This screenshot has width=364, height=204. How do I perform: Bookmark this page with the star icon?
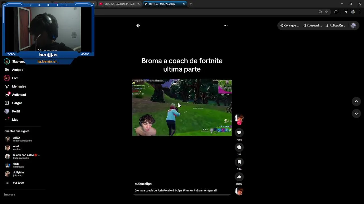(326, 12)
